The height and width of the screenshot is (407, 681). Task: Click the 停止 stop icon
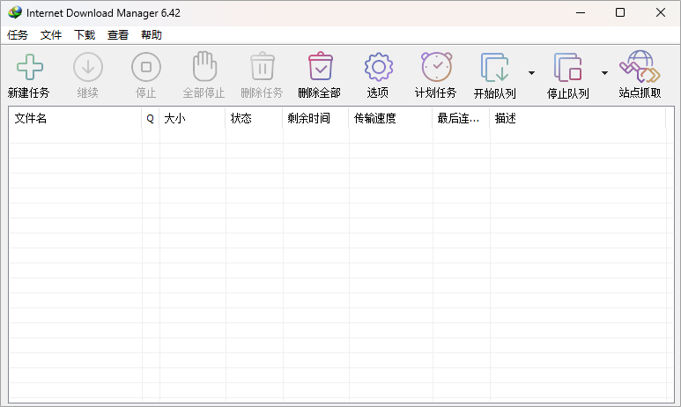(146, 67)
